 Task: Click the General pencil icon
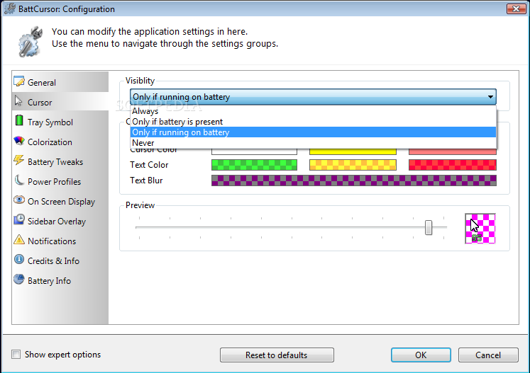pyautogui.click(x=19, y=81)
